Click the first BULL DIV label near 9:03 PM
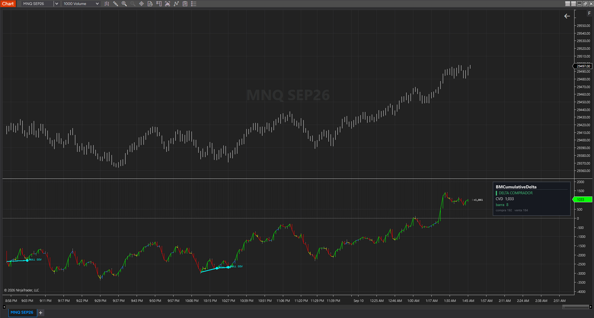Image resolution: width=594 pixels, height=318 pixels. 35,259
